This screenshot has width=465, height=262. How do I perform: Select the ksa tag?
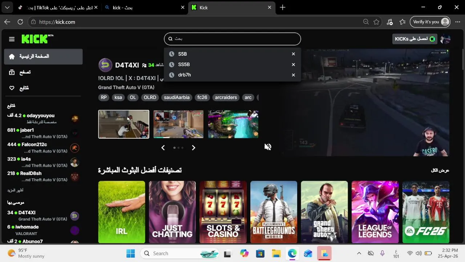[118, 98]
